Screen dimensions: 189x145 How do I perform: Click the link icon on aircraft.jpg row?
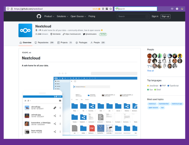[55, 108]
